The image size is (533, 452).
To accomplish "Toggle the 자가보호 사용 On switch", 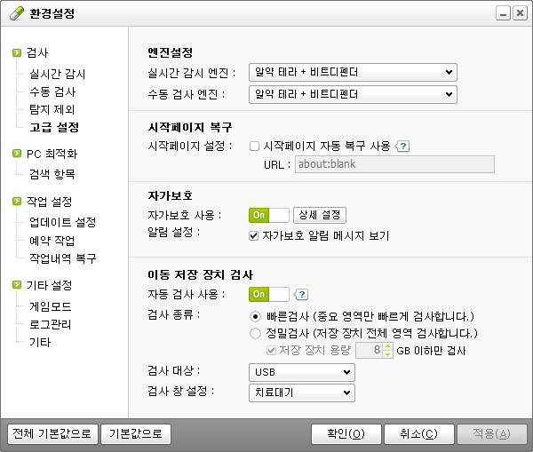I will 269,215.
